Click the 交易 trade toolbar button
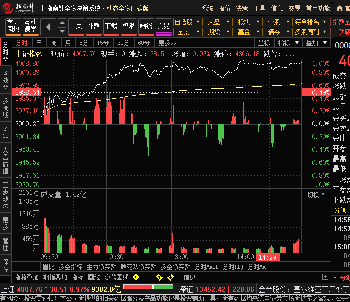The width and height of the screenshot is (350, 302). coord(164,26)
